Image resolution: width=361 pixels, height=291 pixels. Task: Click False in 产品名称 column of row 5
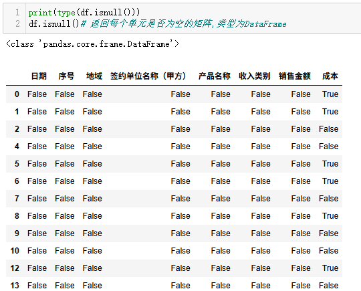point(221,164)
